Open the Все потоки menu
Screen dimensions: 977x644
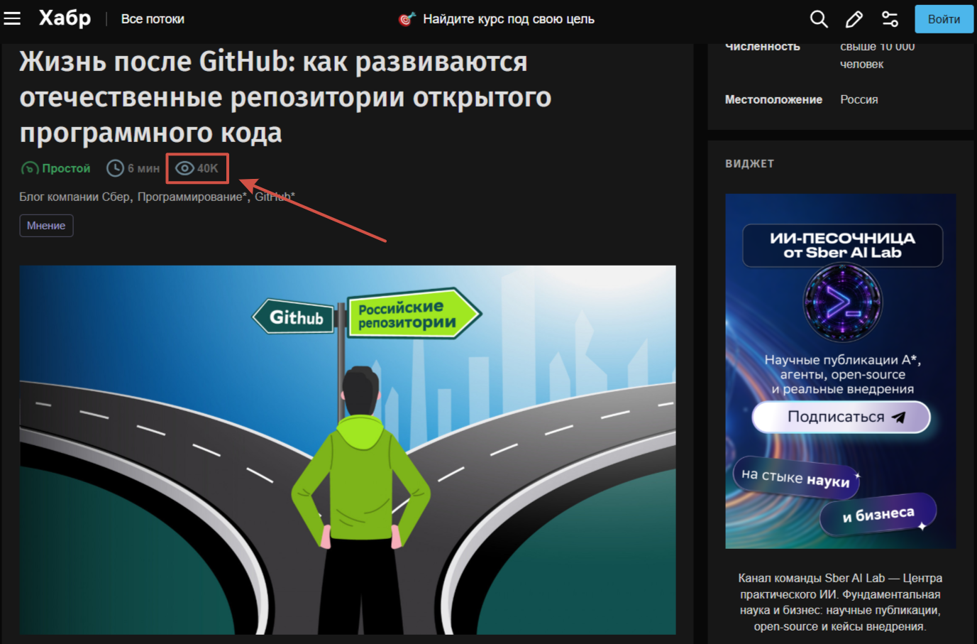[x=153, y=19]
